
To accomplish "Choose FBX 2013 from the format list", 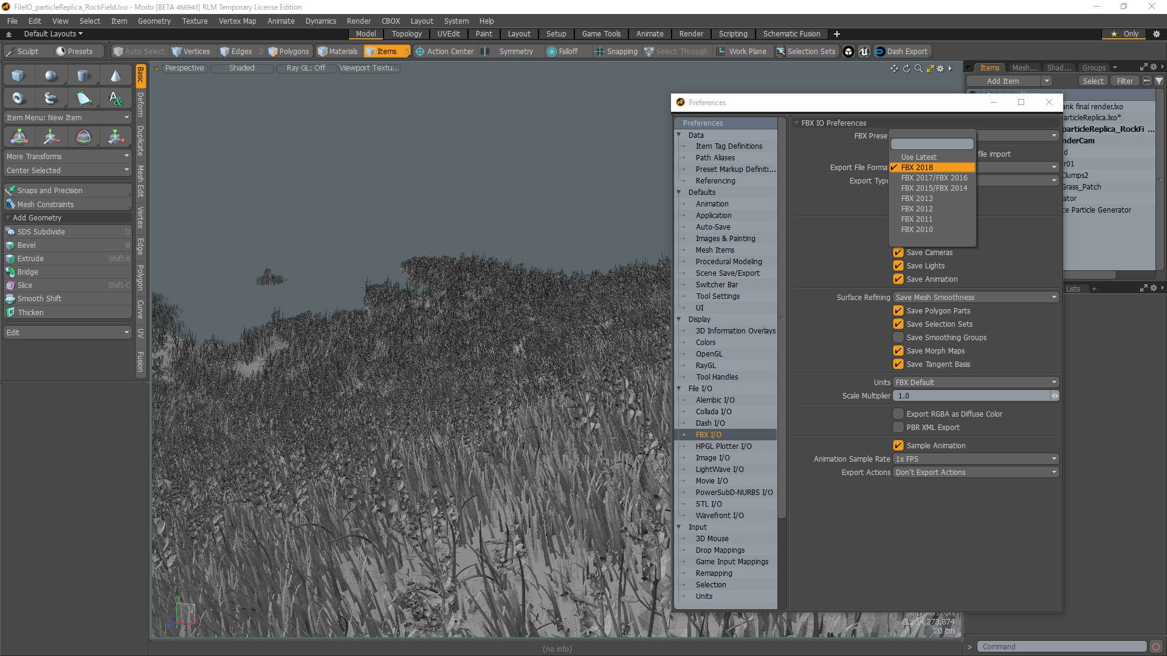I will click(917, 199).
